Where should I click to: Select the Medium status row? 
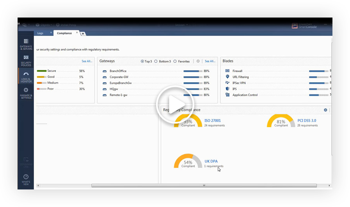click(60, 83)
